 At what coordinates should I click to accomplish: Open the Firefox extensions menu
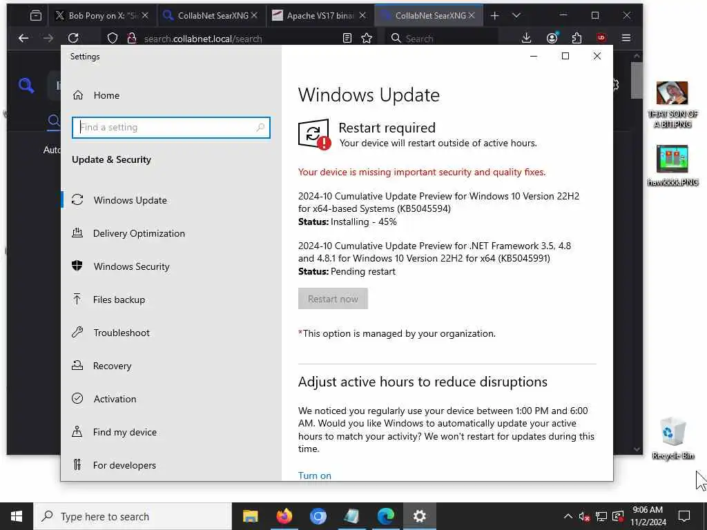coord(577,39)
